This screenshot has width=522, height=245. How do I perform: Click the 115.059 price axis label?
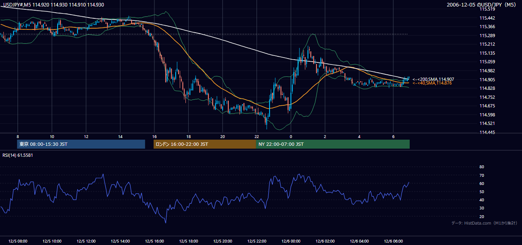point(487,62)
